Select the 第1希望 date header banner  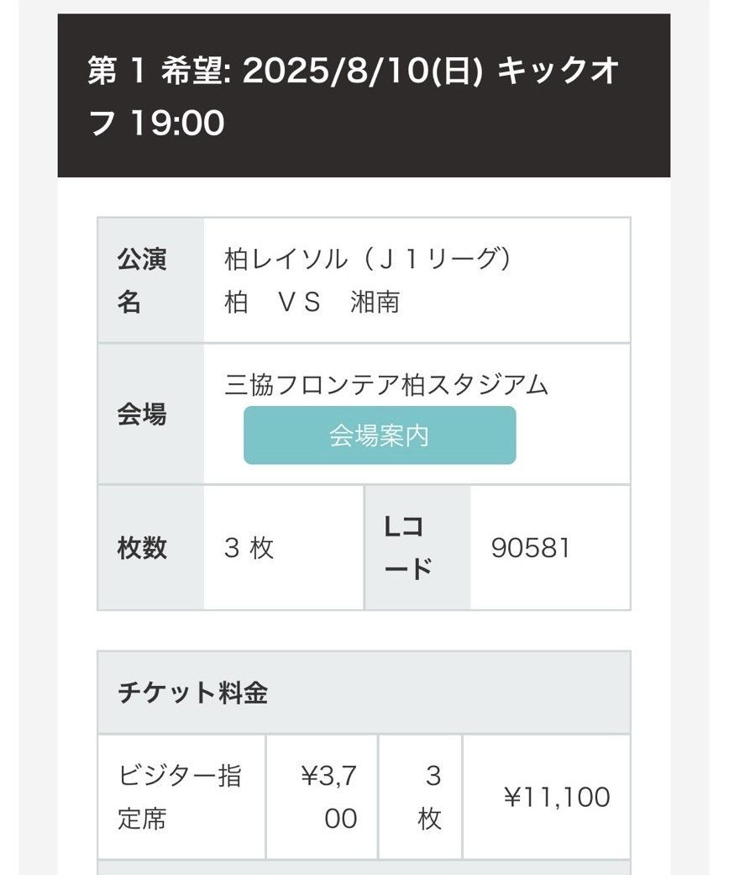point(364,96)
